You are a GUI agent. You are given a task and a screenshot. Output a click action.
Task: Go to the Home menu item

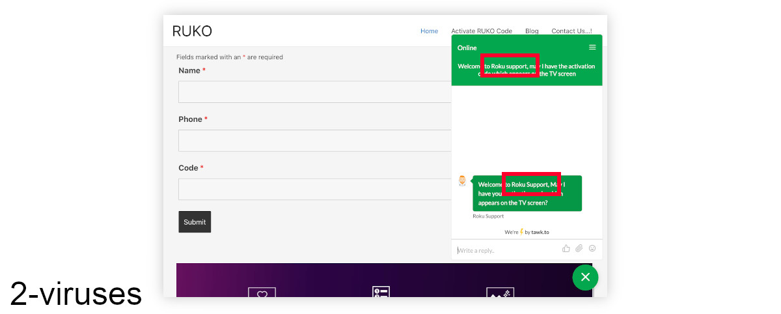tap(429, 31)
